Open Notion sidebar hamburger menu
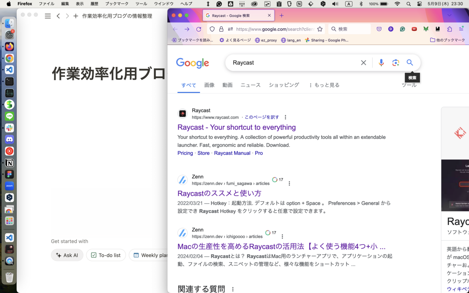 point(48,16)
